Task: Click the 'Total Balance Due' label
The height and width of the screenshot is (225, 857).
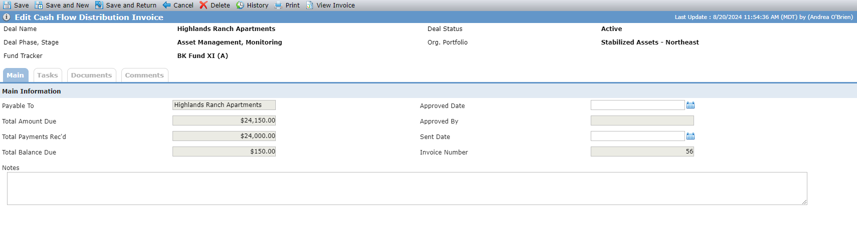Action: pyautogui.click(x=29, y=152)
